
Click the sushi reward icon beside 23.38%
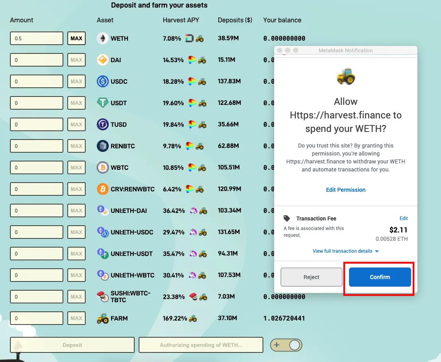coord(193,297)
